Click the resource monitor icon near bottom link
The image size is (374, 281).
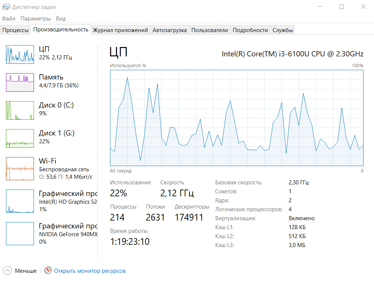[48, 271]
